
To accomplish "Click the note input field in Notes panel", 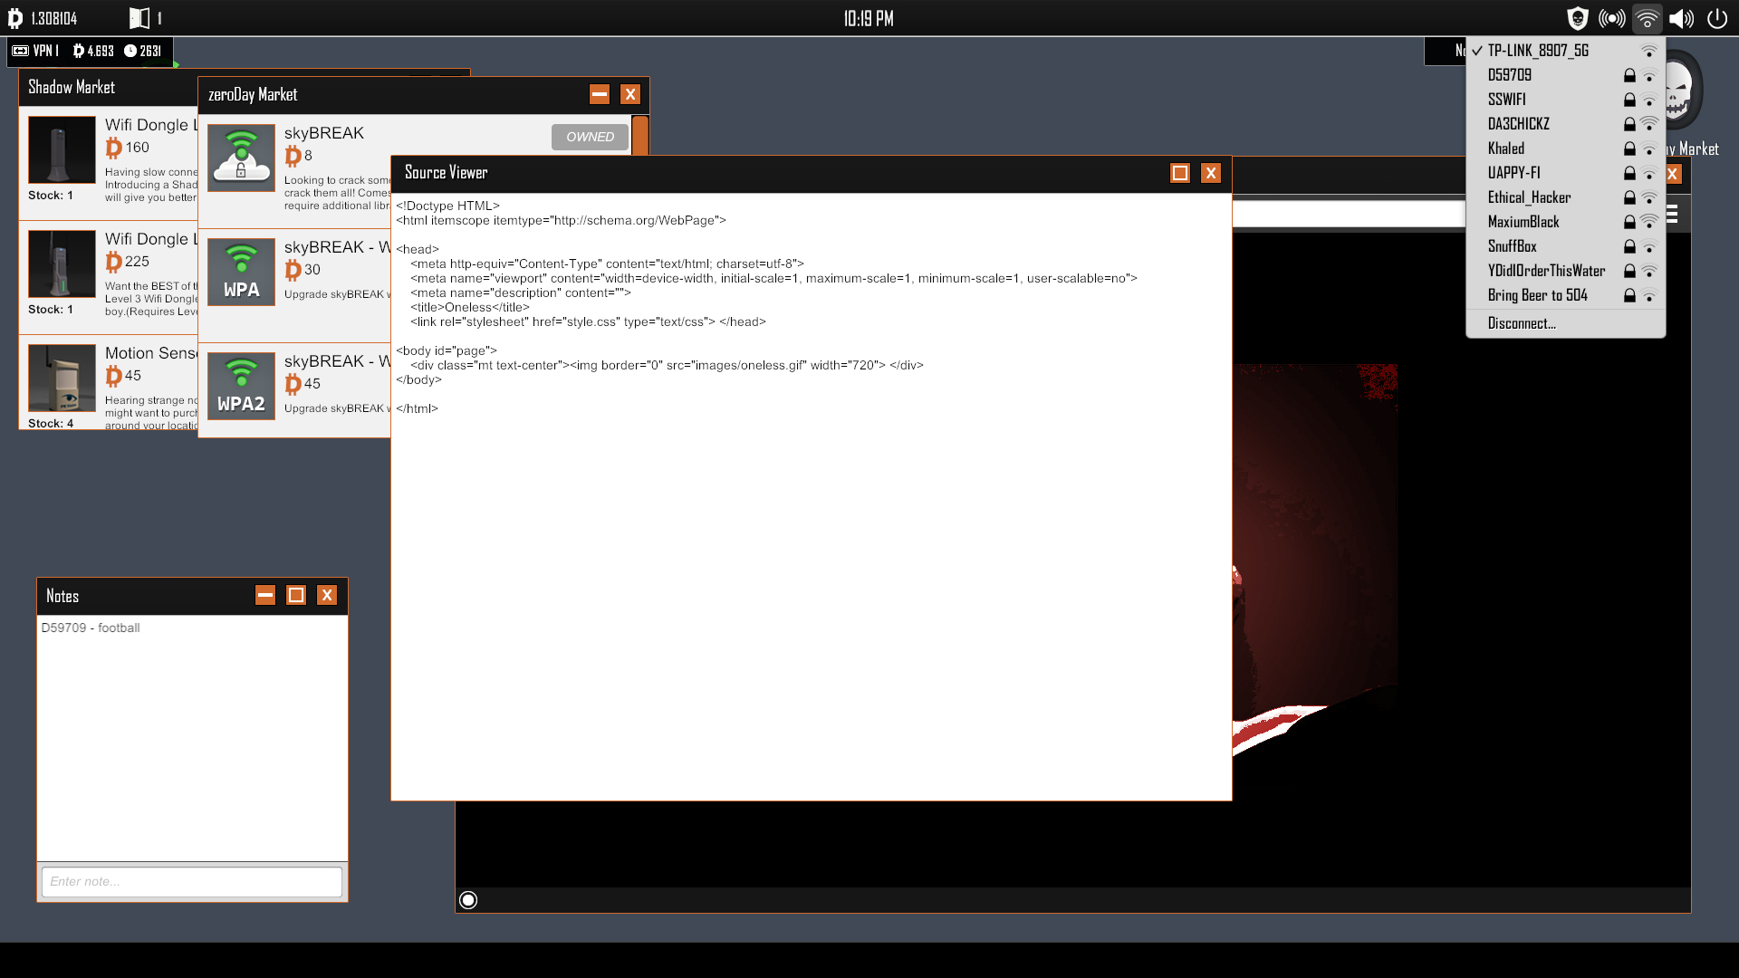I will (190, 881).
